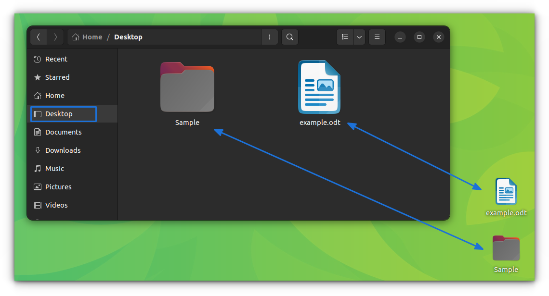Start a file search
549x296 pixels.
click(289, 37)
